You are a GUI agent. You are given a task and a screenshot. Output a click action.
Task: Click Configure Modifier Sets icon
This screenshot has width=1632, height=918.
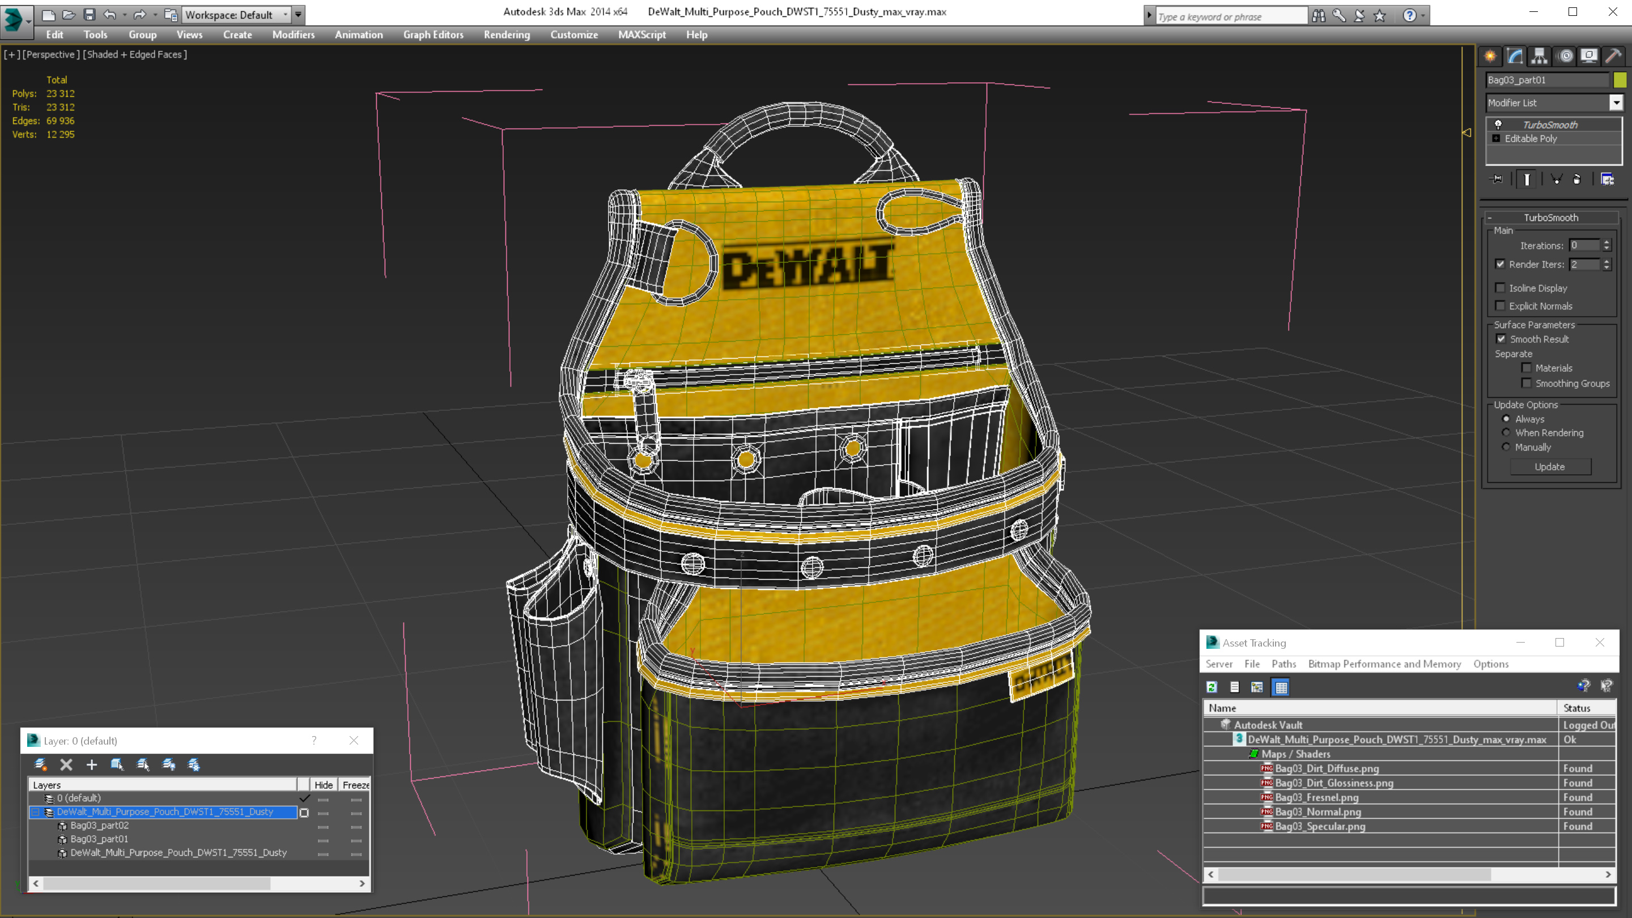pos(1607,179)
